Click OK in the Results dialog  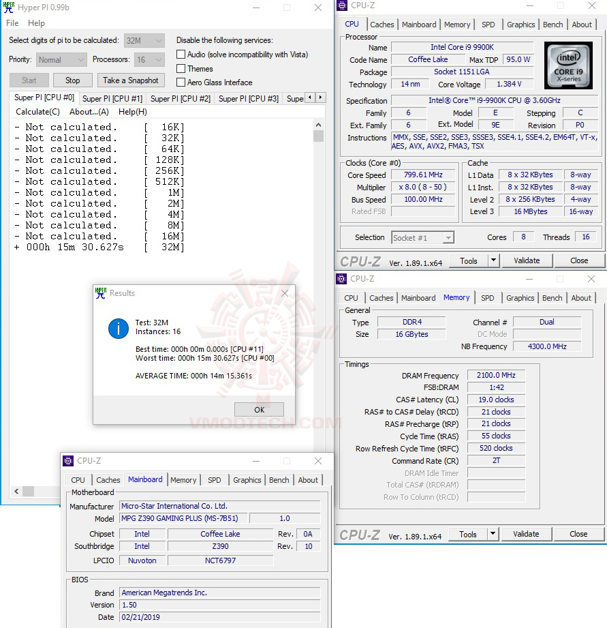260,410
